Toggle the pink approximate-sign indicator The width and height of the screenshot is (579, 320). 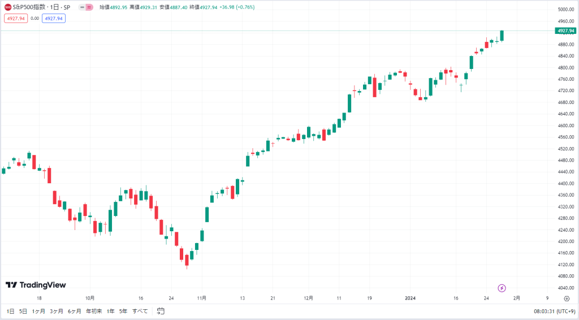coord(89,7)
